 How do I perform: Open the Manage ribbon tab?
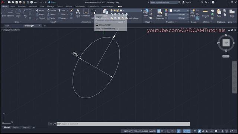(51, 6)
